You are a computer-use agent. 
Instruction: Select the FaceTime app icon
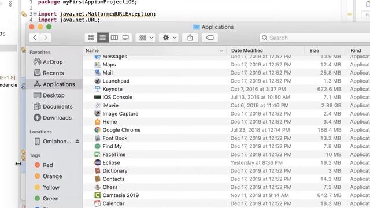point(98,154)
